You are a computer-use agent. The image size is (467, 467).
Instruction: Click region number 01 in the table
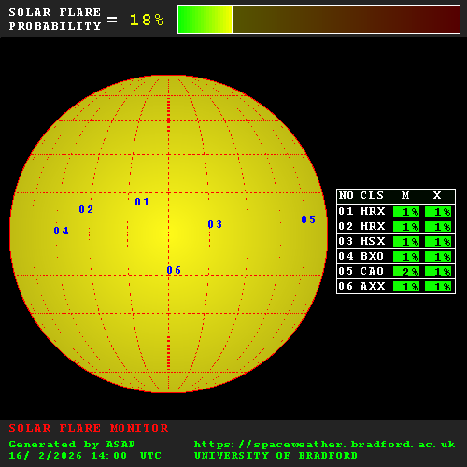[x=346, y=211]
